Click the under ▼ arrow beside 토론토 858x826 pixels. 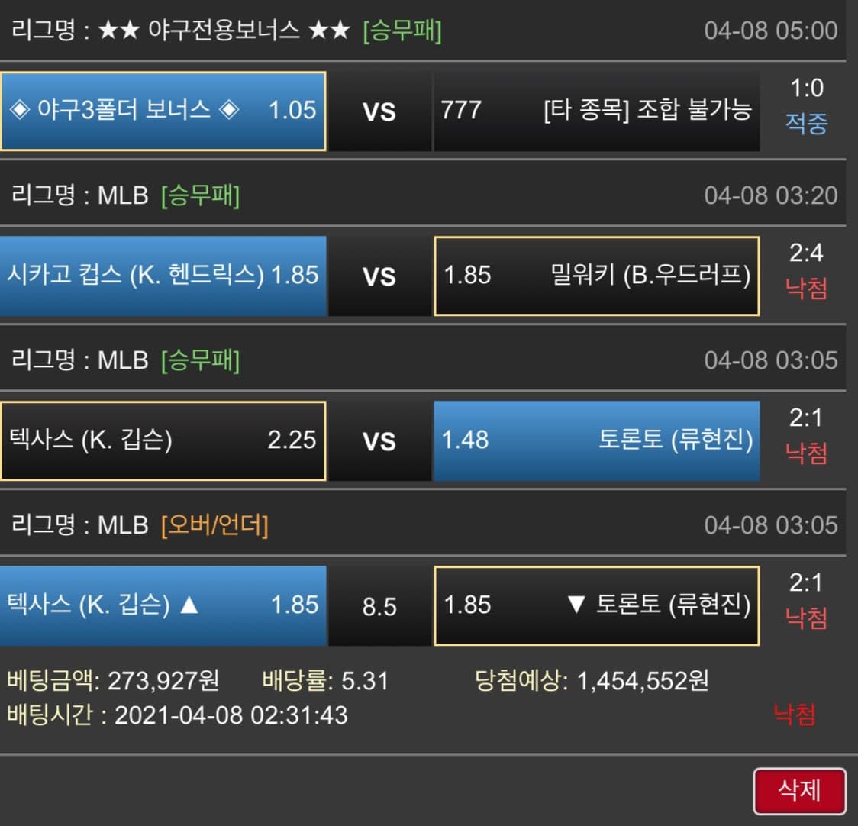coord(576,605)
